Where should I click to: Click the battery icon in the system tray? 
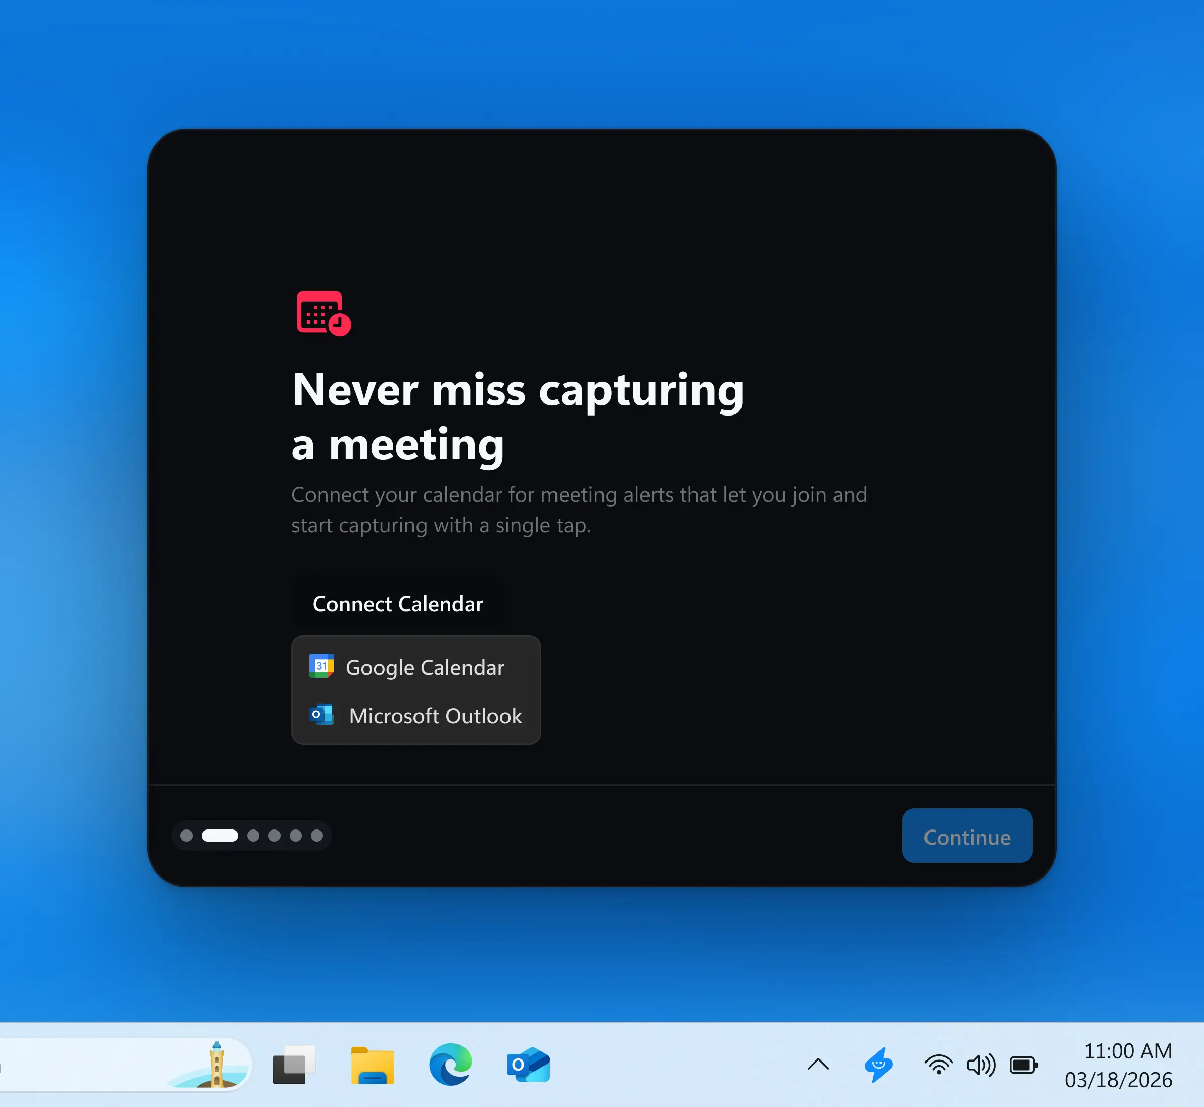click(1024, 1064)
